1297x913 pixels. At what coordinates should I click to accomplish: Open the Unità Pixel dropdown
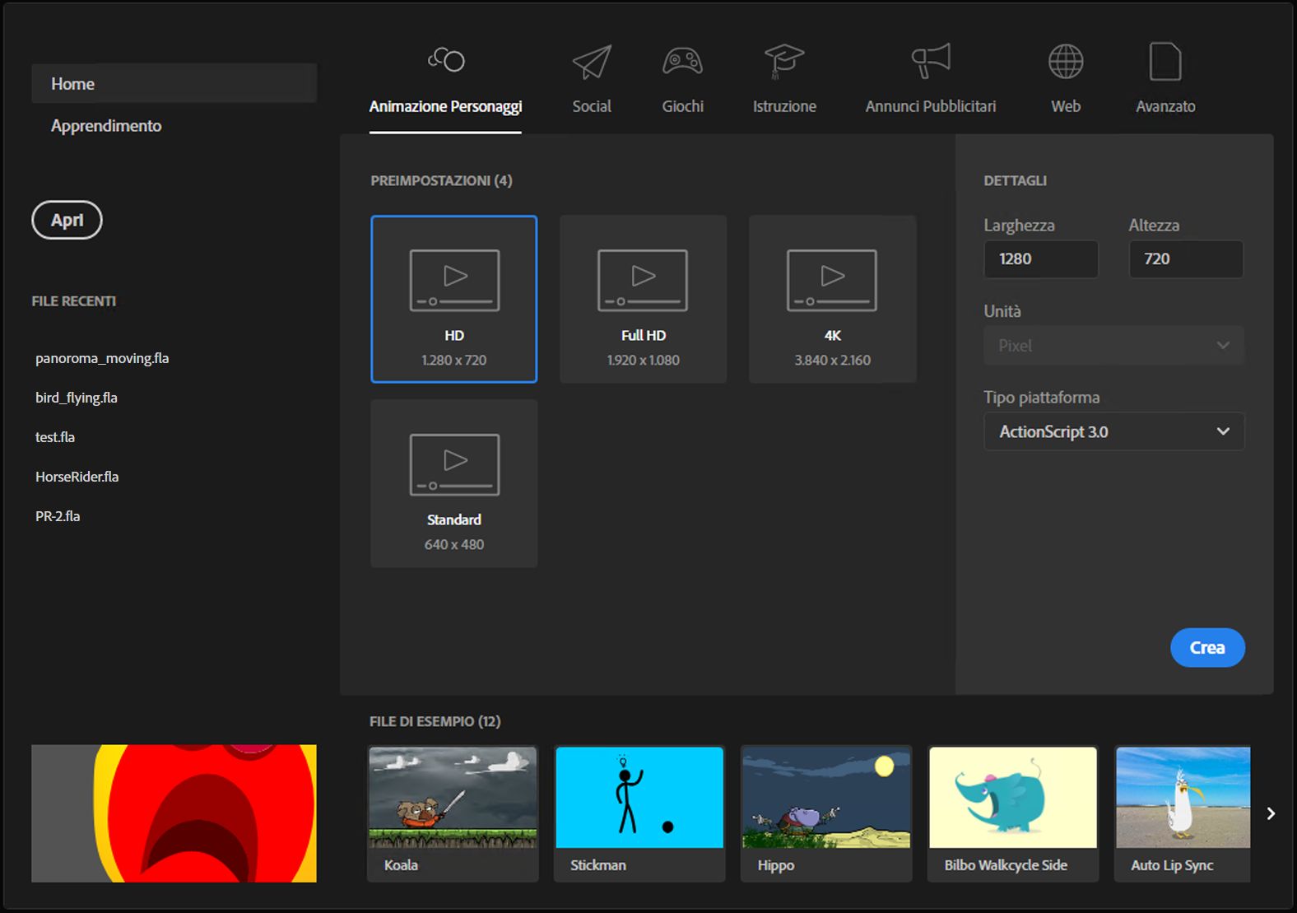point(1113,346)
